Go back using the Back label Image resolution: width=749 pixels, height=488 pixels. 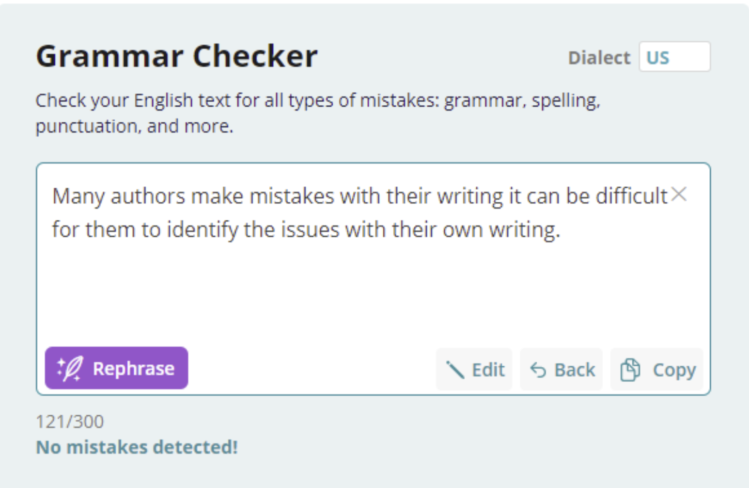pyautogui.click(x=574, y=370)
